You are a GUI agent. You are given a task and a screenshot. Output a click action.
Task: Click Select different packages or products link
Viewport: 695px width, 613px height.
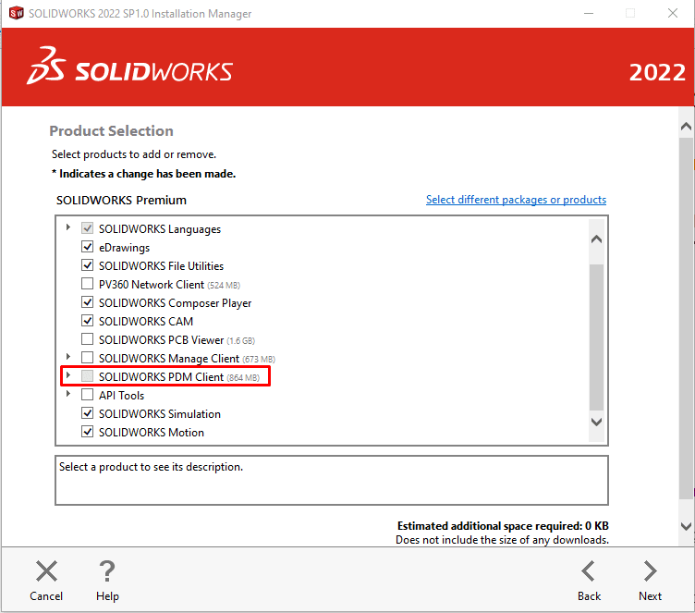click(x=516, y=200)
